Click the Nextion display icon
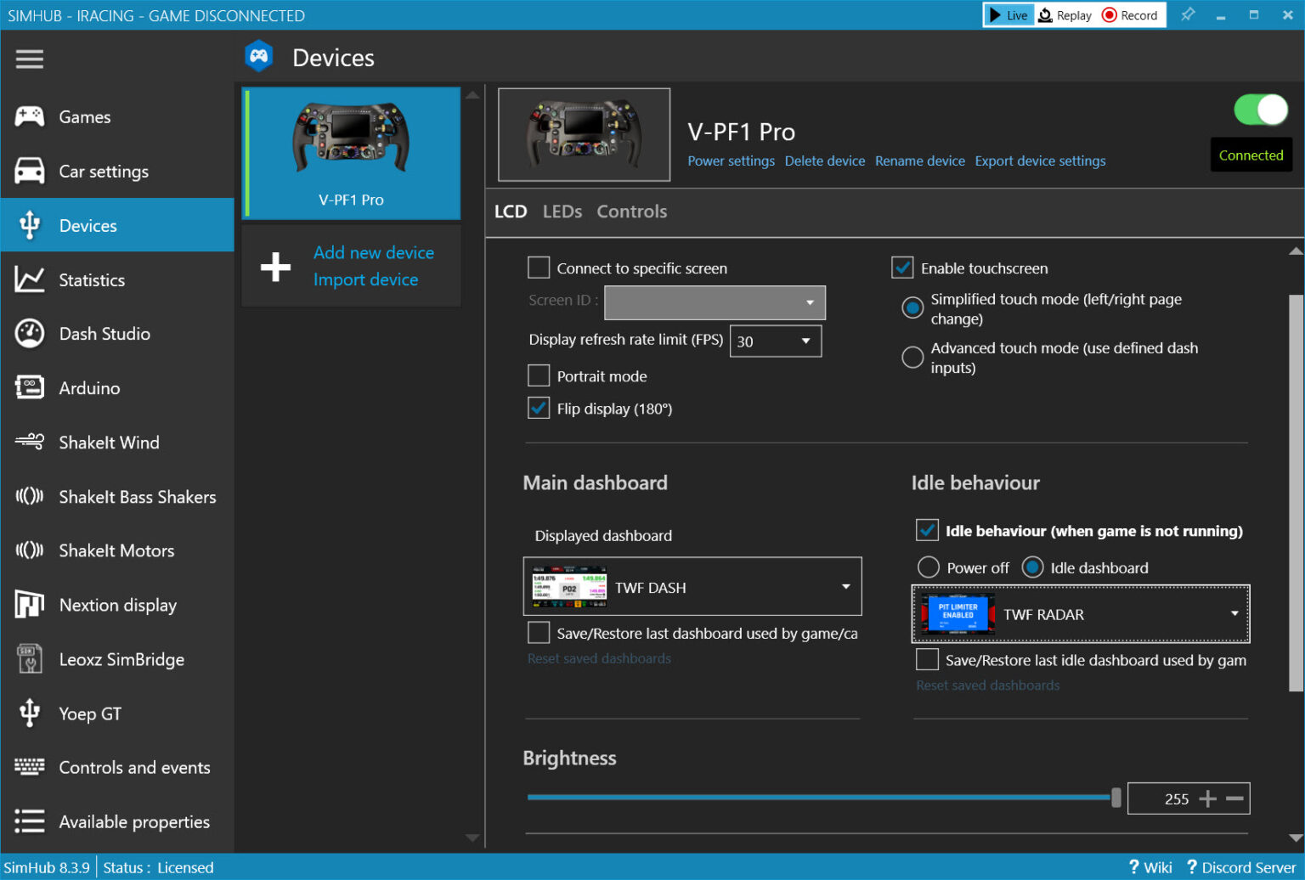1305x880 pixels. [29, 605]
